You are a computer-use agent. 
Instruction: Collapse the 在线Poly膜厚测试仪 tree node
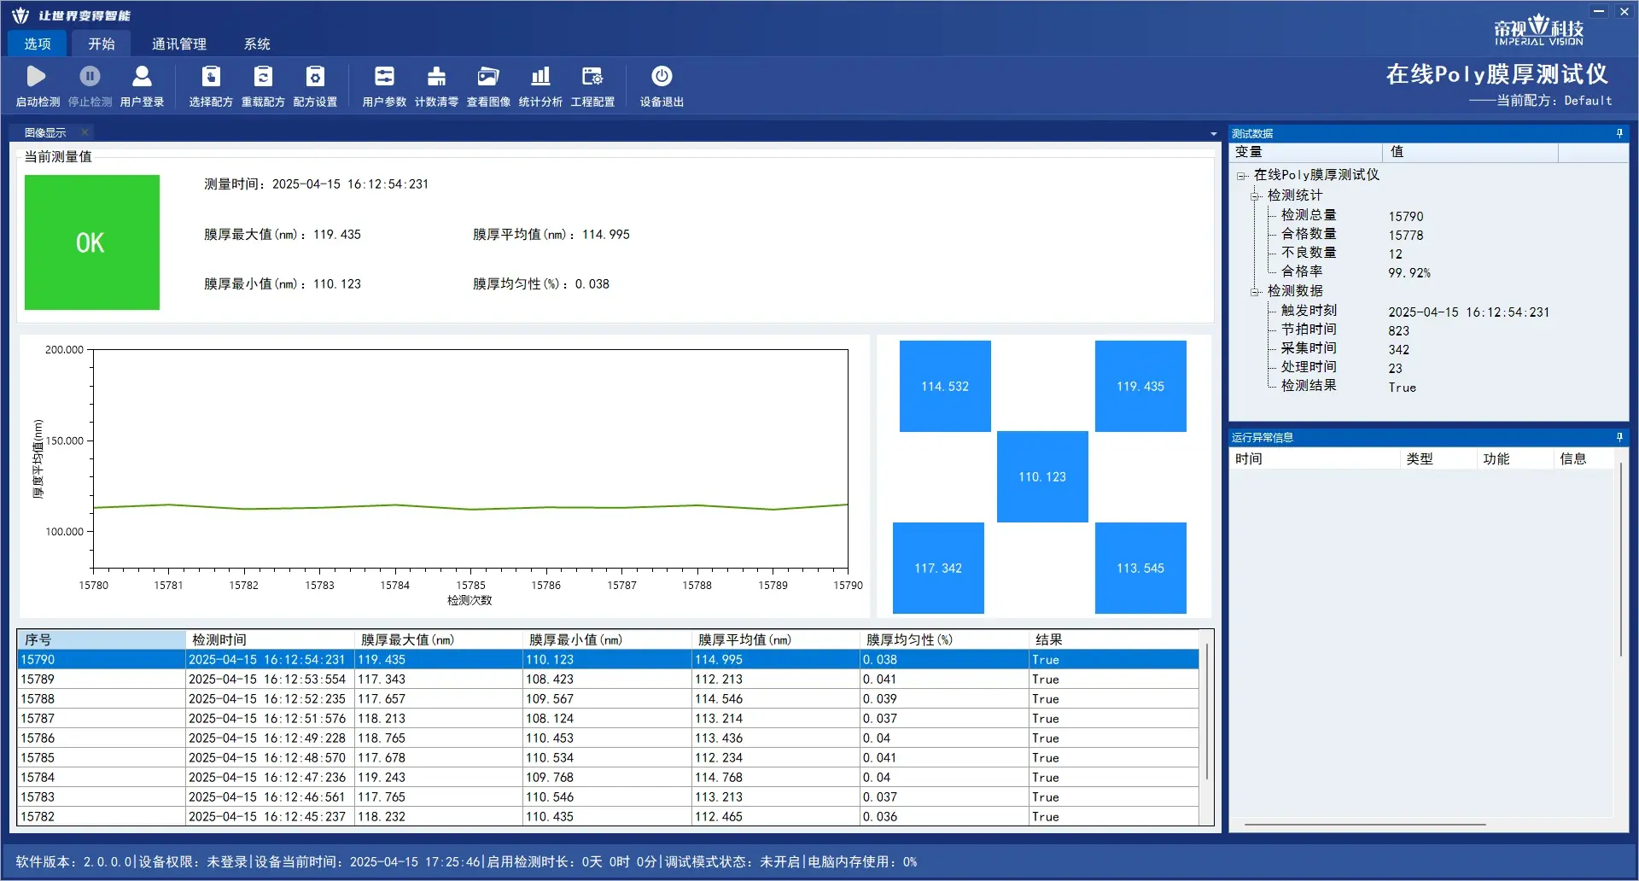tap(1242, 176)
